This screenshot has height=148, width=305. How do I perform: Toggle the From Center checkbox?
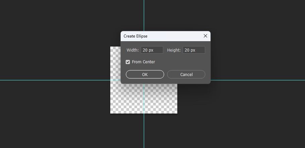point(128,62)
